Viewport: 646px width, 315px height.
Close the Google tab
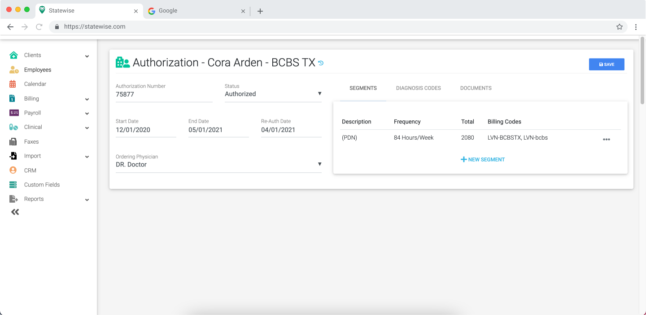(243, 11)
